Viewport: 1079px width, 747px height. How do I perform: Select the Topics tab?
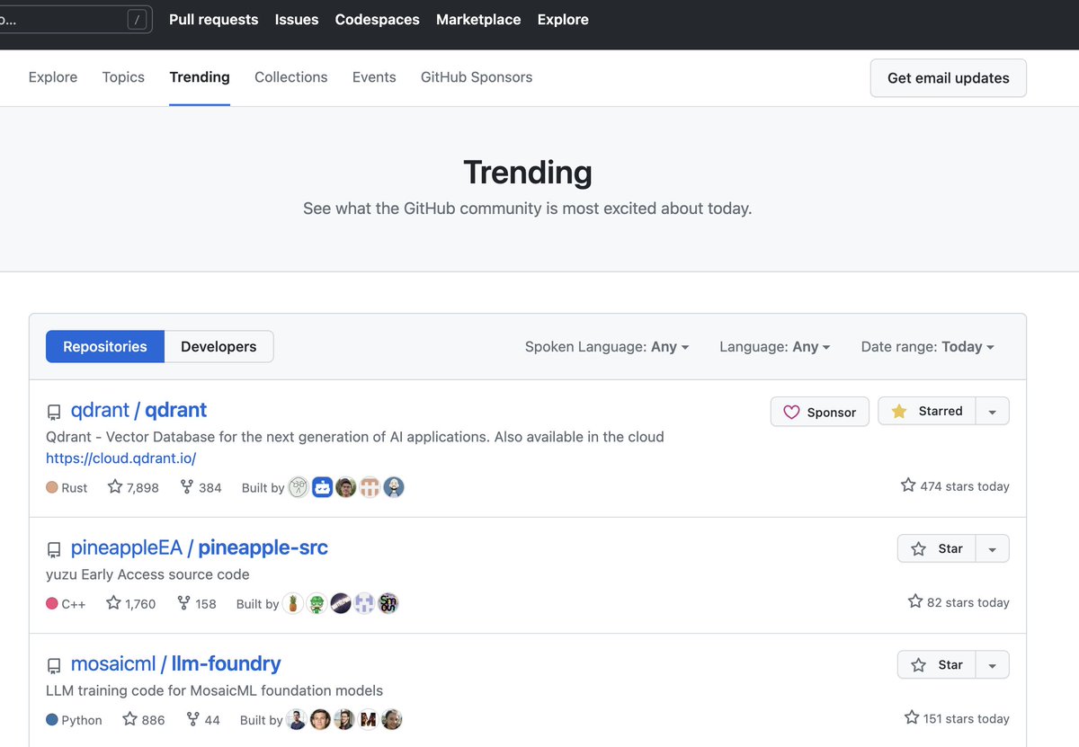tap(123, 77)
